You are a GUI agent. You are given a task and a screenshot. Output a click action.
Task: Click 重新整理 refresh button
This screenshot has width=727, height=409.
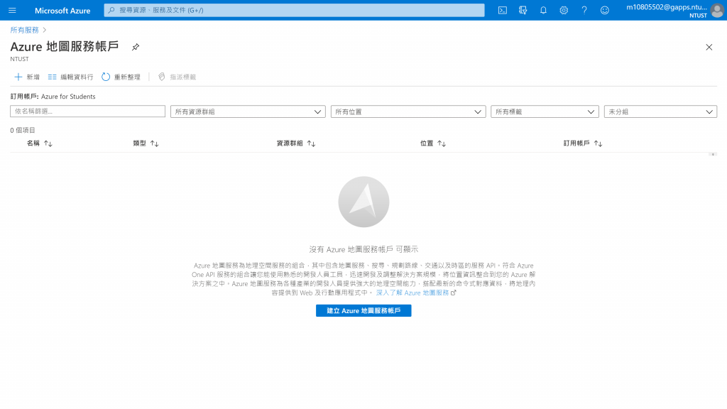[121, 77]
